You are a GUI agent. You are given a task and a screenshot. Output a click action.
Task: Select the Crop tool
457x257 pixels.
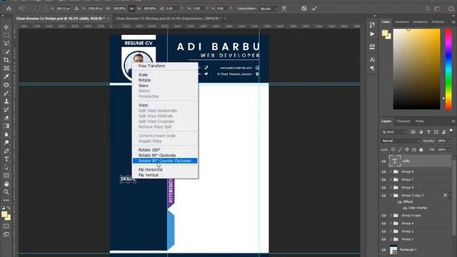pos(6,60)
